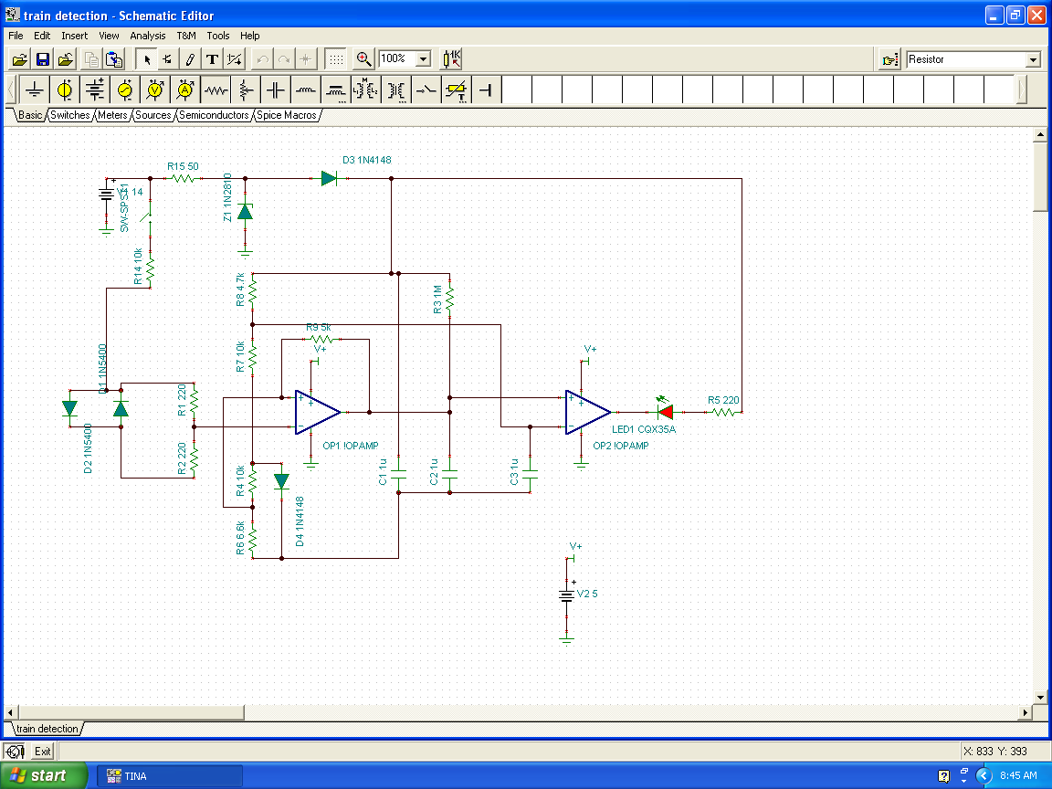Select the train detection sheet tab
Viewport: 1052px width, 789px height.
tap(47, 729)
